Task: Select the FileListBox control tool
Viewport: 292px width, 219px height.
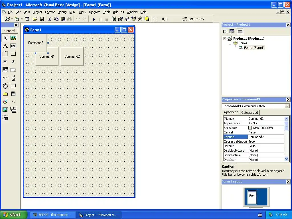Action: pos(13,94)
